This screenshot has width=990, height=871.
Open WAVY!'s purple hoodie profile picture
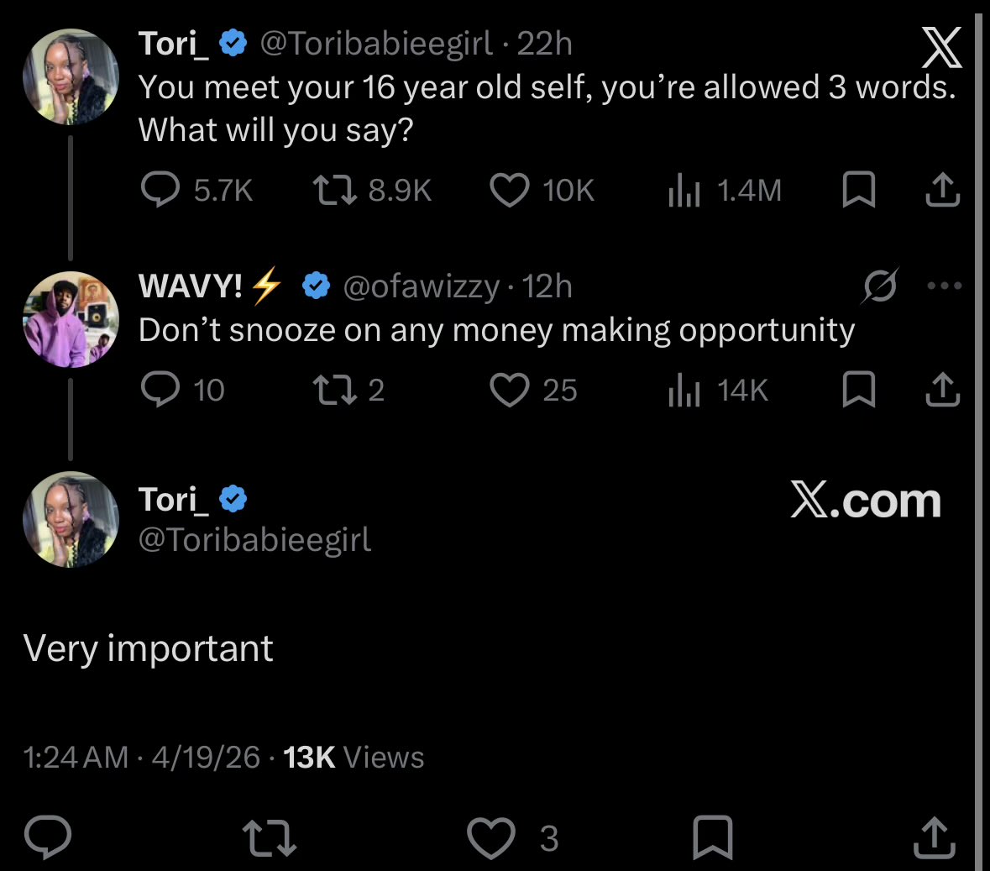click(x=71, y=320)
